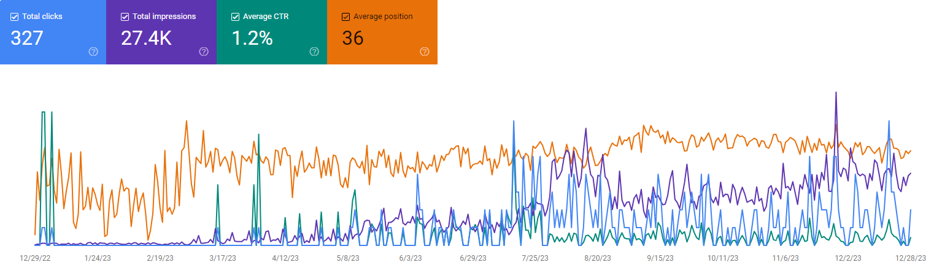Click the 1.2% average CTR value
This screenshot has width=934, height=273.
pyautogui.click(x=252, y=38)
